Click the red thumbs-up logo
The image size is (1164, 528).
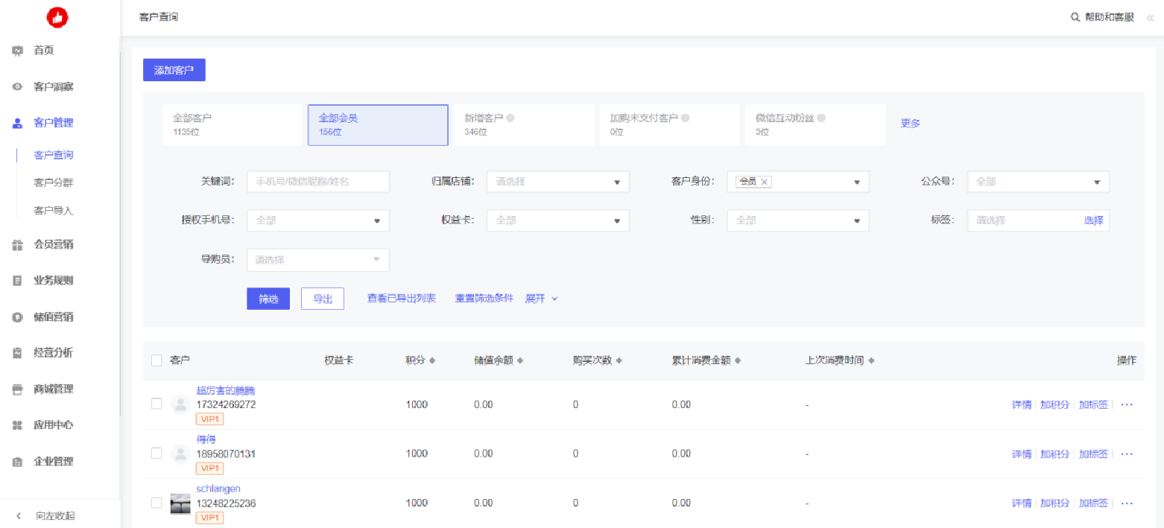tap(57, 16)
